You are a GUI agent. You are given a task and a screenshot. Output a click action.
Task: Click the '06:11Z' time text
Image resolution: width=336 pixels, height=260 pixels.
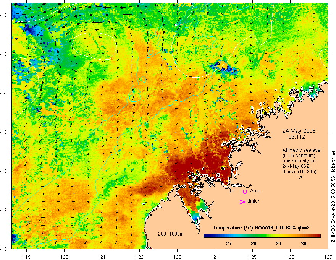tap(297, 136)
